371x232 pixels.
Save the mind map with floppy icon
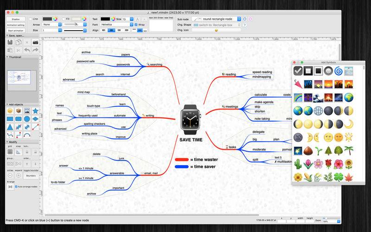click(x=10, y=42)
